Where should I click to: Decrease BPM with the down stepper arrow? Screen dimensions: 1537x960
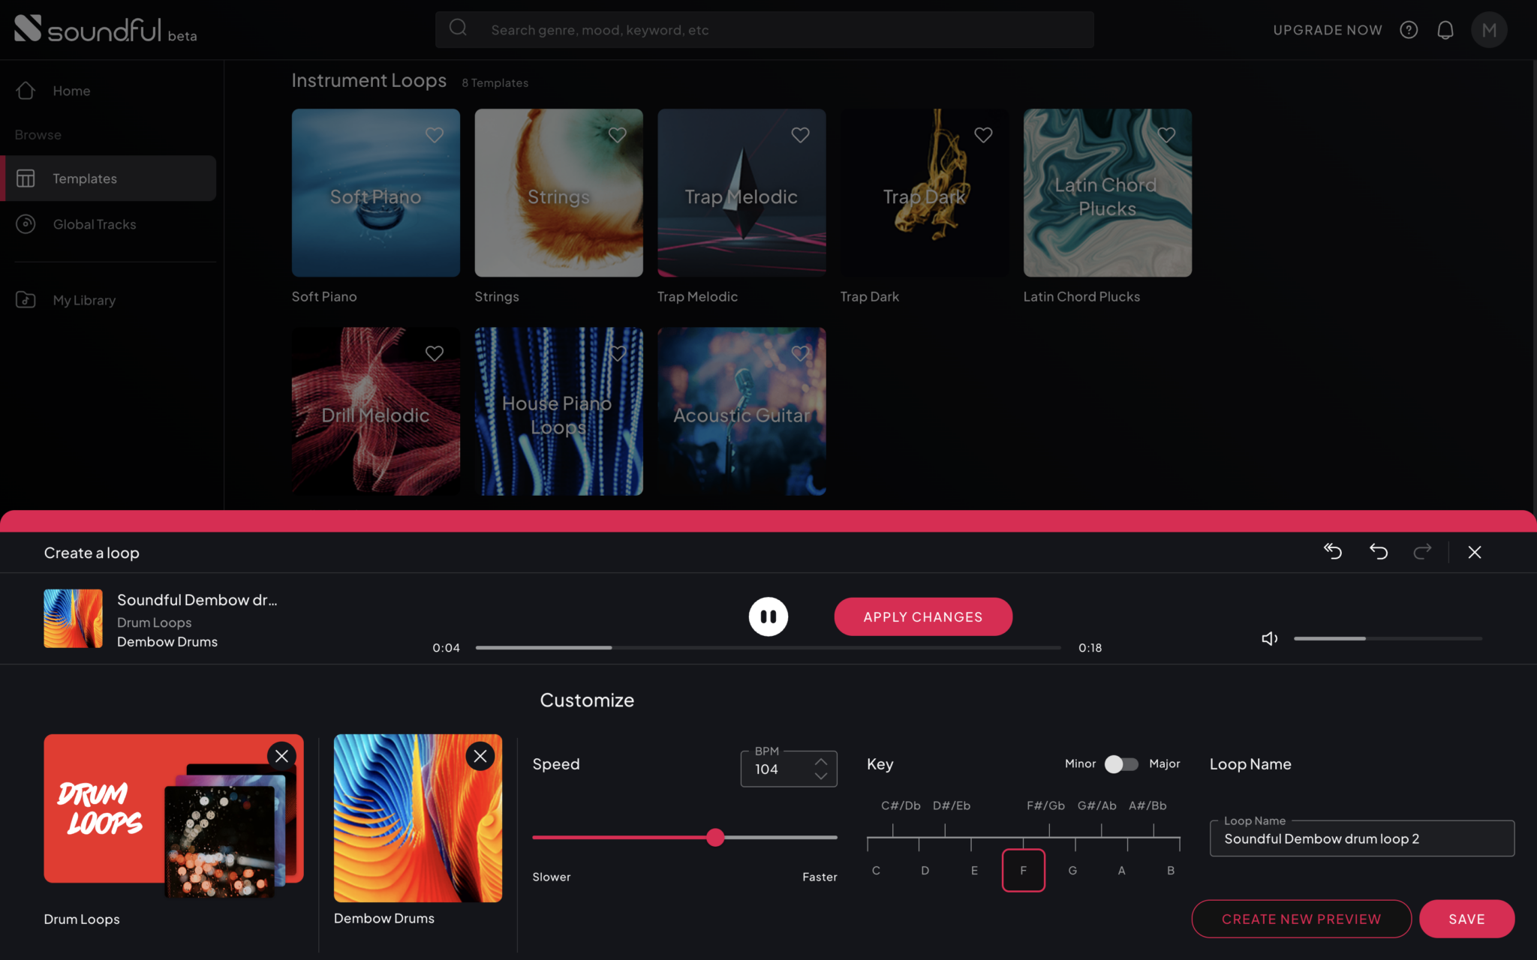(821, 777)
